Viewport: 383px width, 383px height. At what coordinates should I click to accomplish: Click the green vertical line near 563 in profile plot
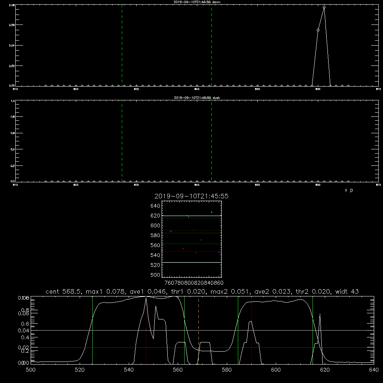pos(185,330)
